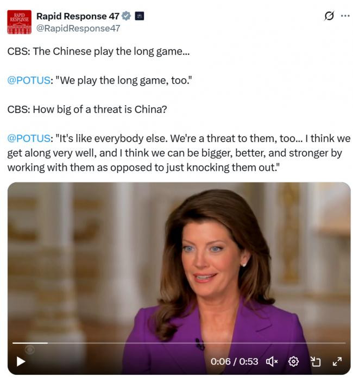Click the Grok slashed-circle icon
The width and height of the screenshot is (353, 378).
pos(329,16)
